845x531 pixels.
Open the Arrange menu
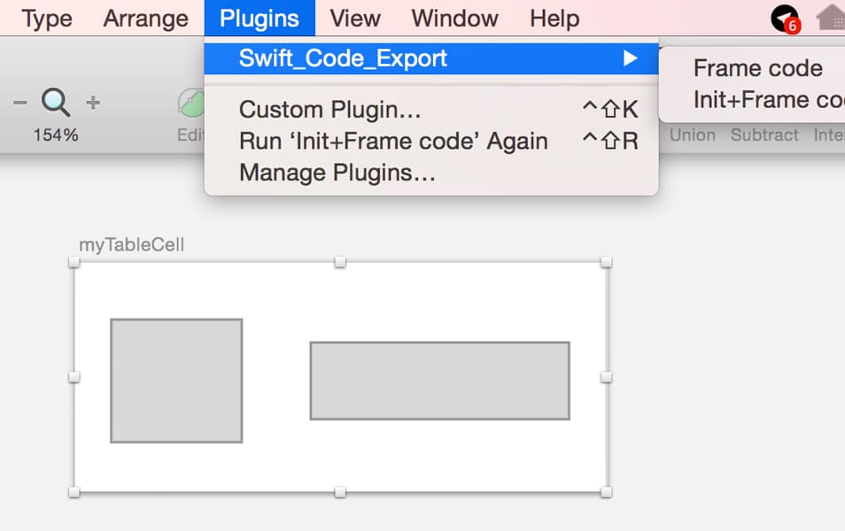(145, 18)
